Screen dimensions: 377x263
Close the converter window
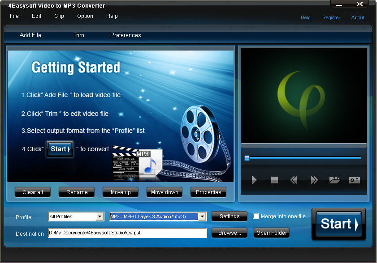tap(360, 4)
